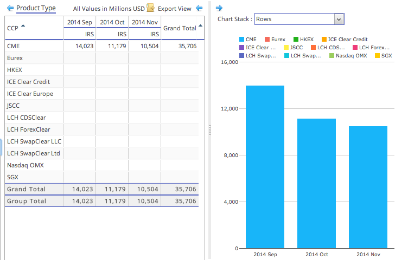408x260 pixels.
Task: Select the LCH SwapClear Ltd row
Action: pyautogui.click(x=101, y=153)
